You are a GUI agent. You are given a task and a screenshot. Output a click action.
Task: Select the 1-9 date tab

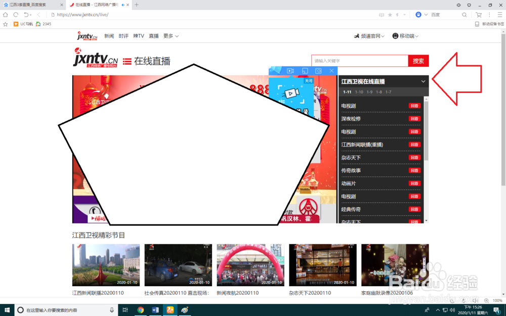tap(369, 92)
